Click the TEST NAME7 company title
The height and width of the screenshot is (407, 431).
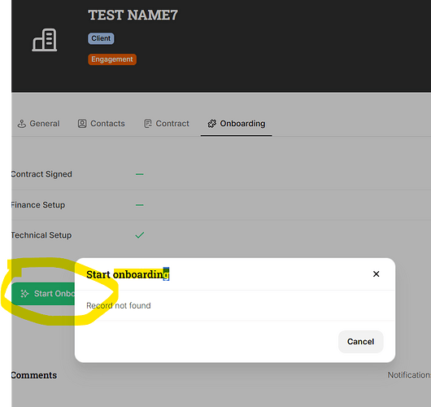(133, 15)
